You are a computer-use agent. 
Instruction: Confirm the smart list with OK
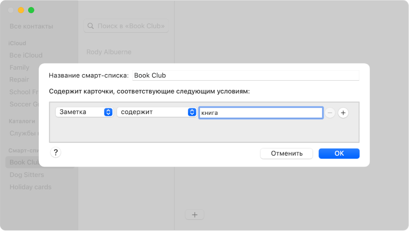click(339, 153)
